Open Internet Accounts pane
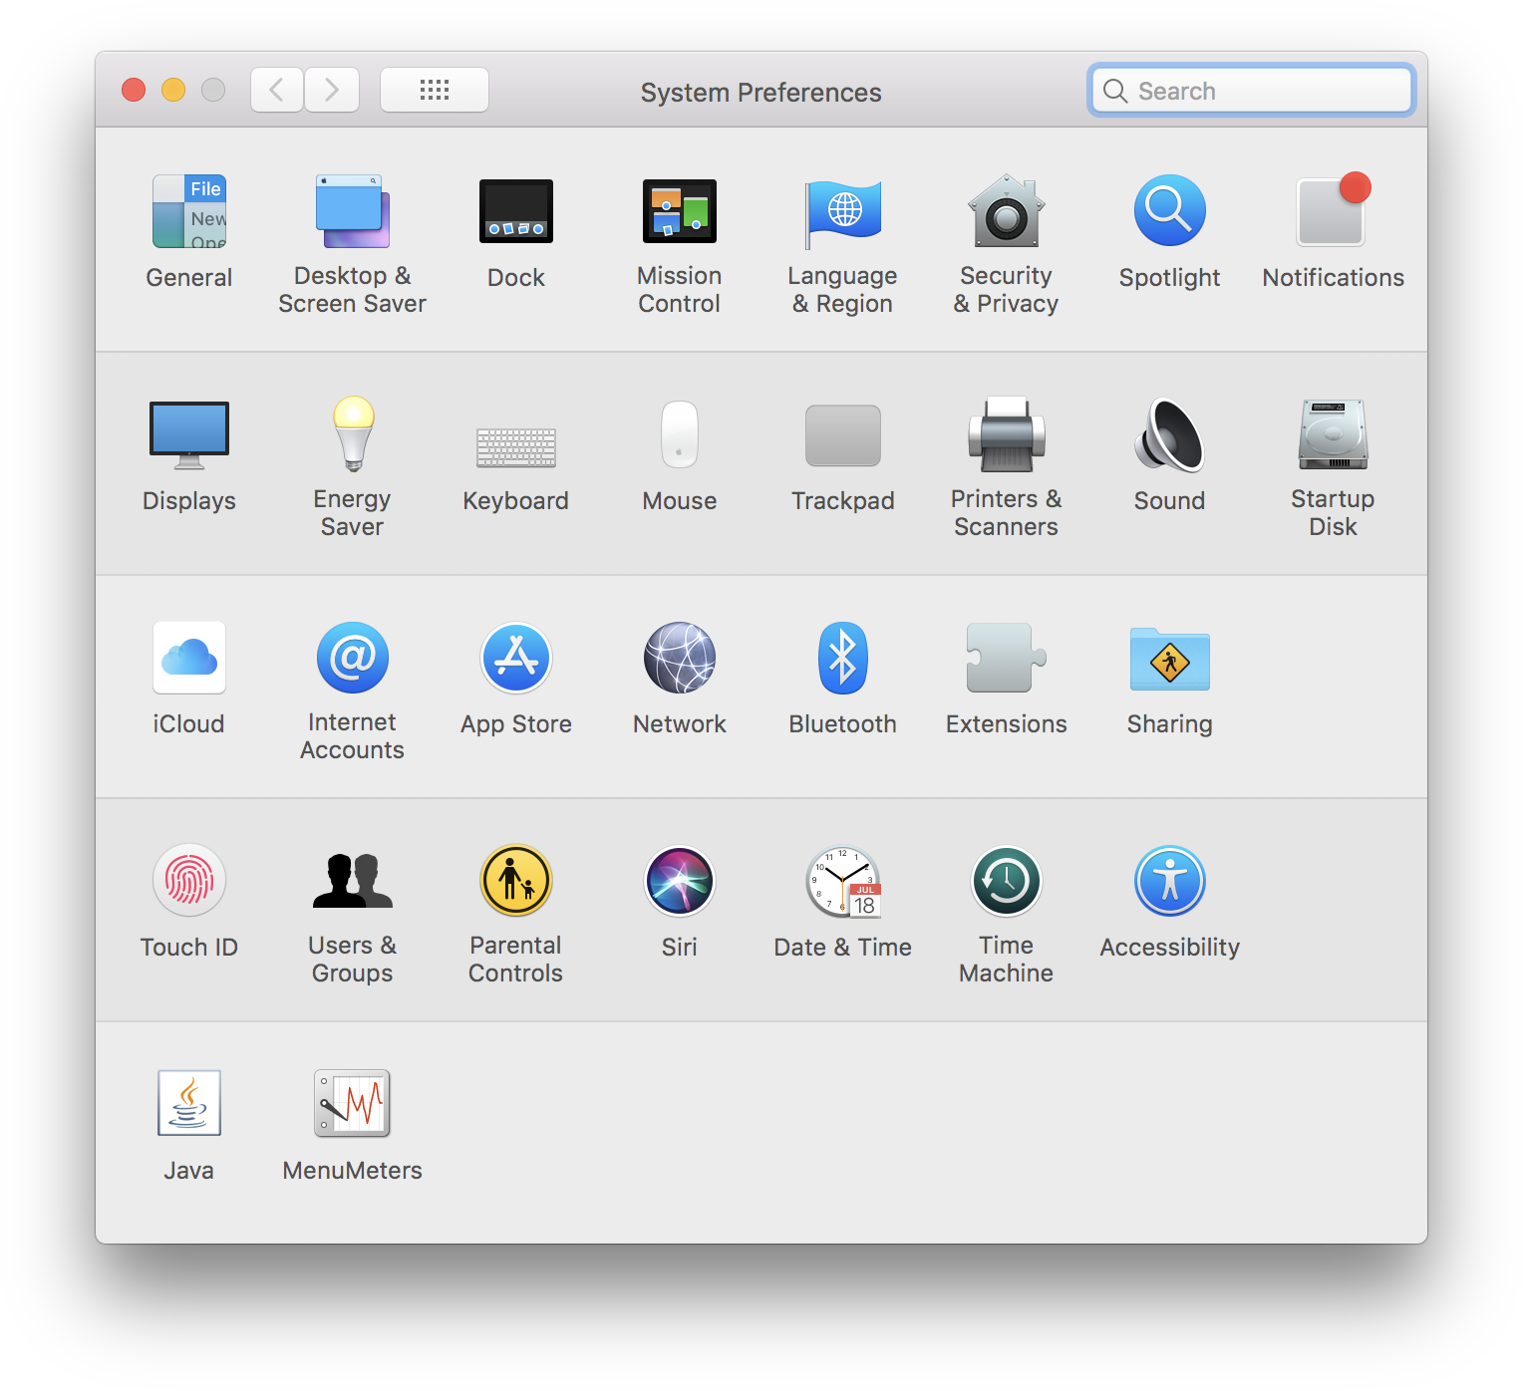 353,658
